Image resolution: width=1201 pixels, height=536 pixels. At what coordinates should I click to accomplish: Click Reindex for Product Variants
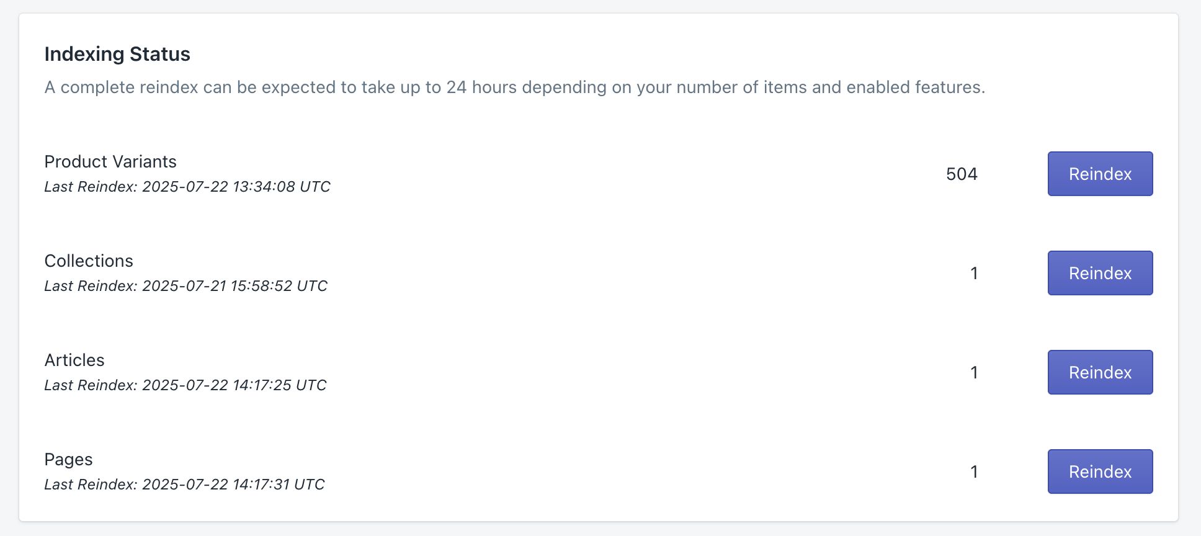[1099, 174]
